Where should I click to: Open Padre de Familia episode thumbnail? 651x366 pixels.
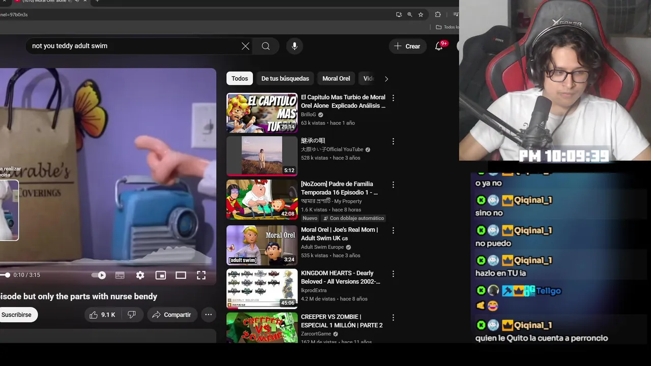point(262,200)
